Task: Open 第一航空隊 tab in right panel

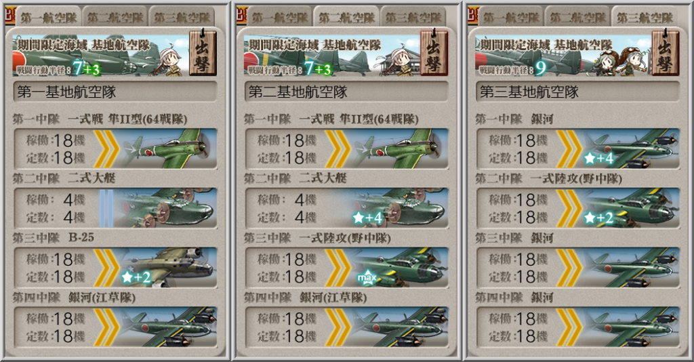Action: [511, 18]
